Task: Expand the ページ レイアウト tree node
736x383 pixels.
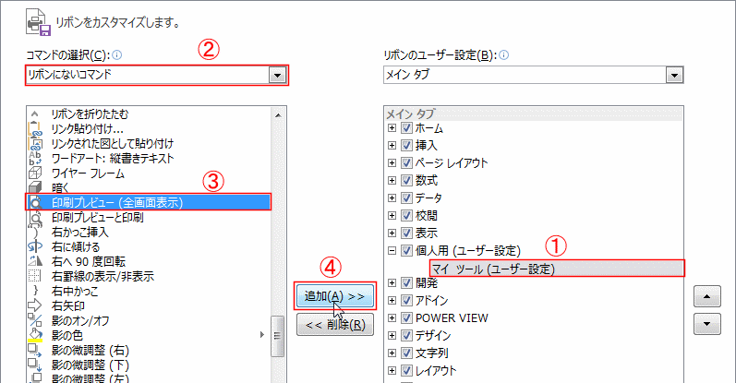Action: click(x=392, y=162)
